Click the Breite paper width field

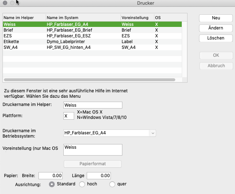[50, 175]
